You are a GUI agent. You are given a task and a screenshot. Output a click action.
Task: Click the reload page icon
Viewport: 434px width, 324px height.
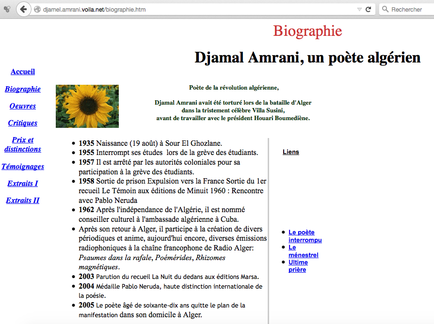point(368,9)
